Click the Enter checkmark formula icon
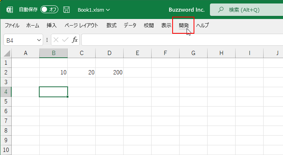283x155 pixels. 65,40
